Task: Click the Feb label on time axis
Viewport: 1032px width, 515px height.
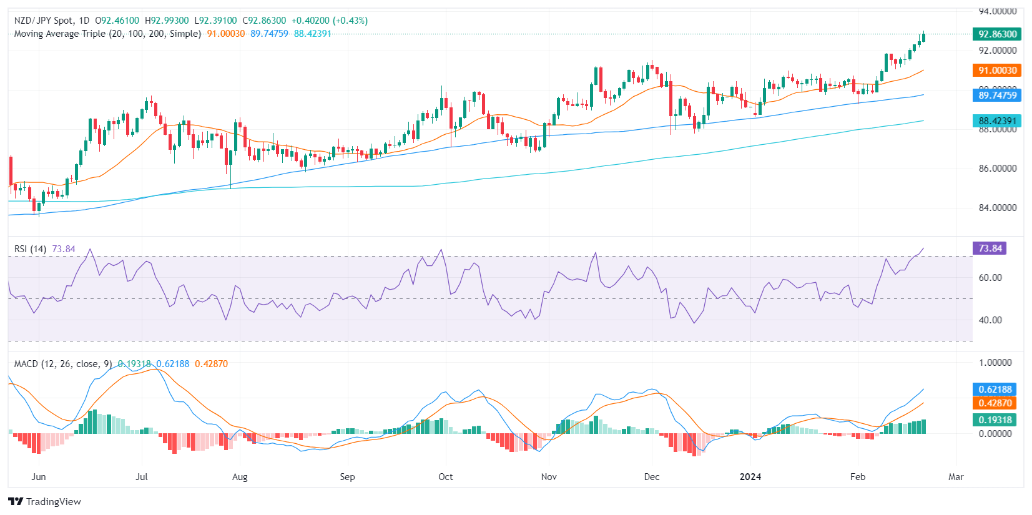Action: tap(857, 477)
